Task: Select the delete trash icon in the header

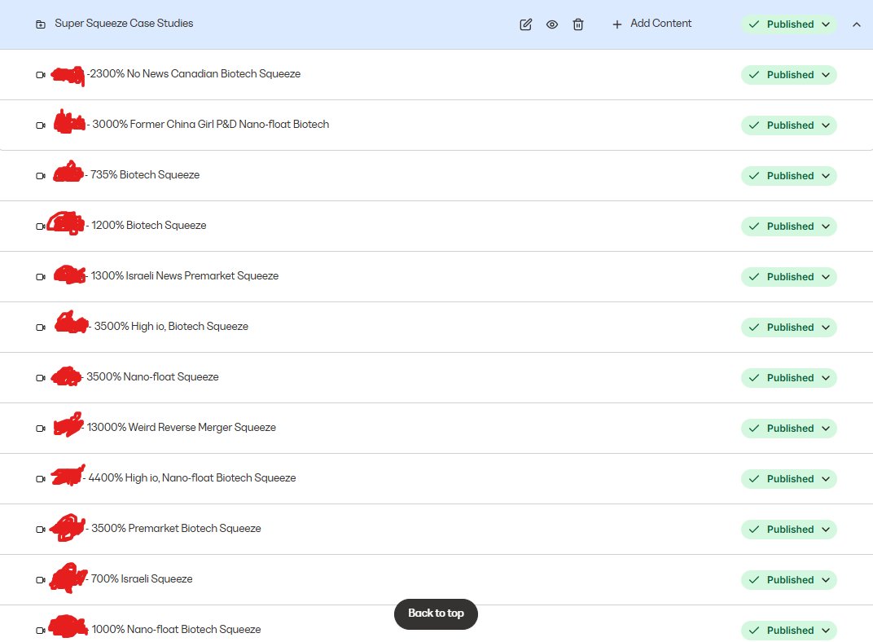Action: [578, 24]
